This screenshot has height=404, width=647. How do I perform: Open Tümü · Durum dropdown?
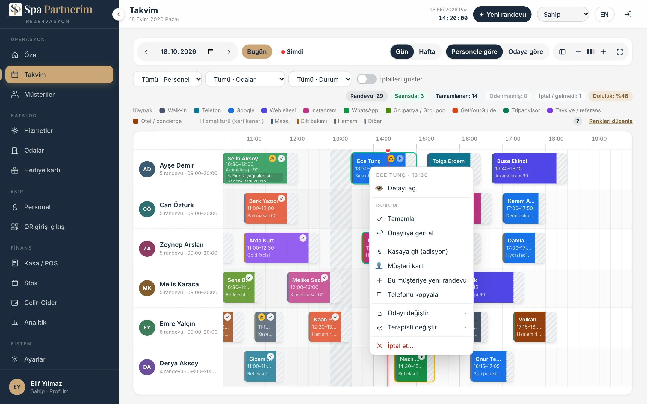pos(320,79)
